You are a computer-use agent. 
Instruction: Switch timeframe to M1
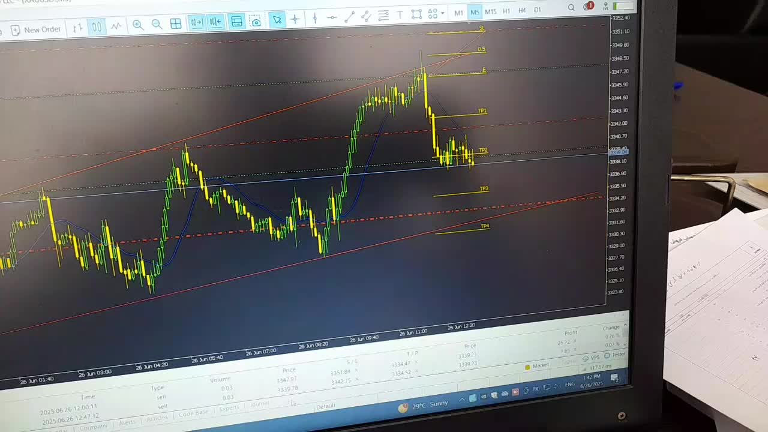pyautogui.click(x=458, y=13)
